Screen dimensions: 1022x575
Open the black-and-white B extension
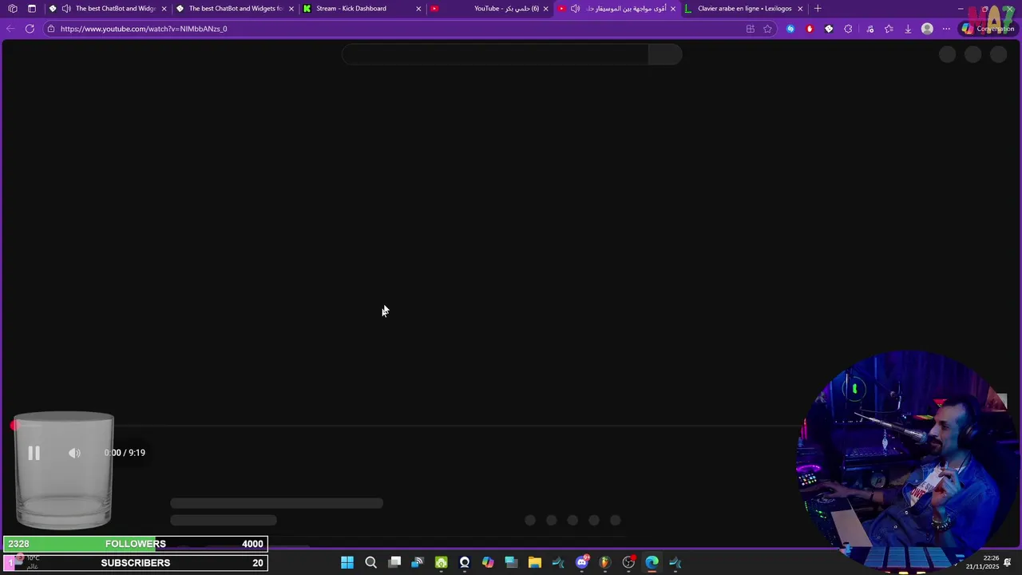pyautogui.click(x=829, y=29)
